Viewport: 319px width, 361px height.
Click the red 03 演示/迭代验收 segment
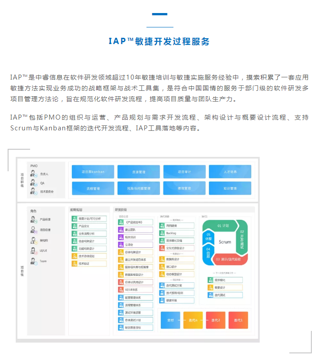point(231,259)
